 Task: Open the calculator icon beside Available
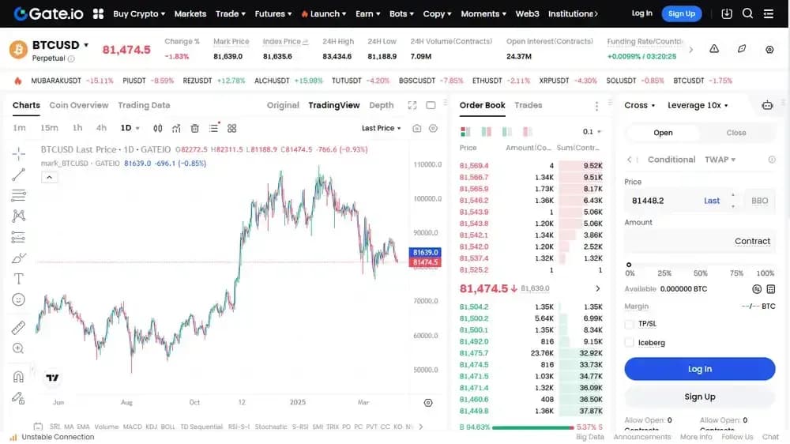point(771,289)
